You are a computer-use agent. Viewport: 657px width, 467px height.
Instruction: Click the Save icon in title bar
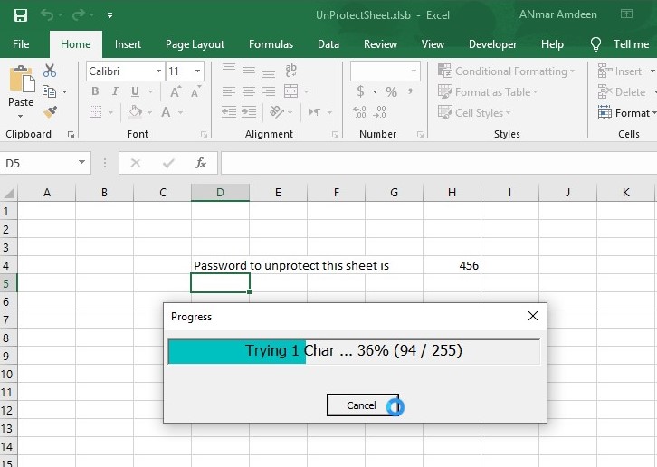pyautogui.click(x=20, y=15)
